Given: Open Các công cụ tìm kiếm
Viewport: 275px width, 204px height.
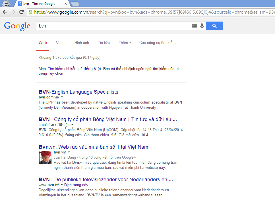Looking at the screenshot, I should point(157,43).
